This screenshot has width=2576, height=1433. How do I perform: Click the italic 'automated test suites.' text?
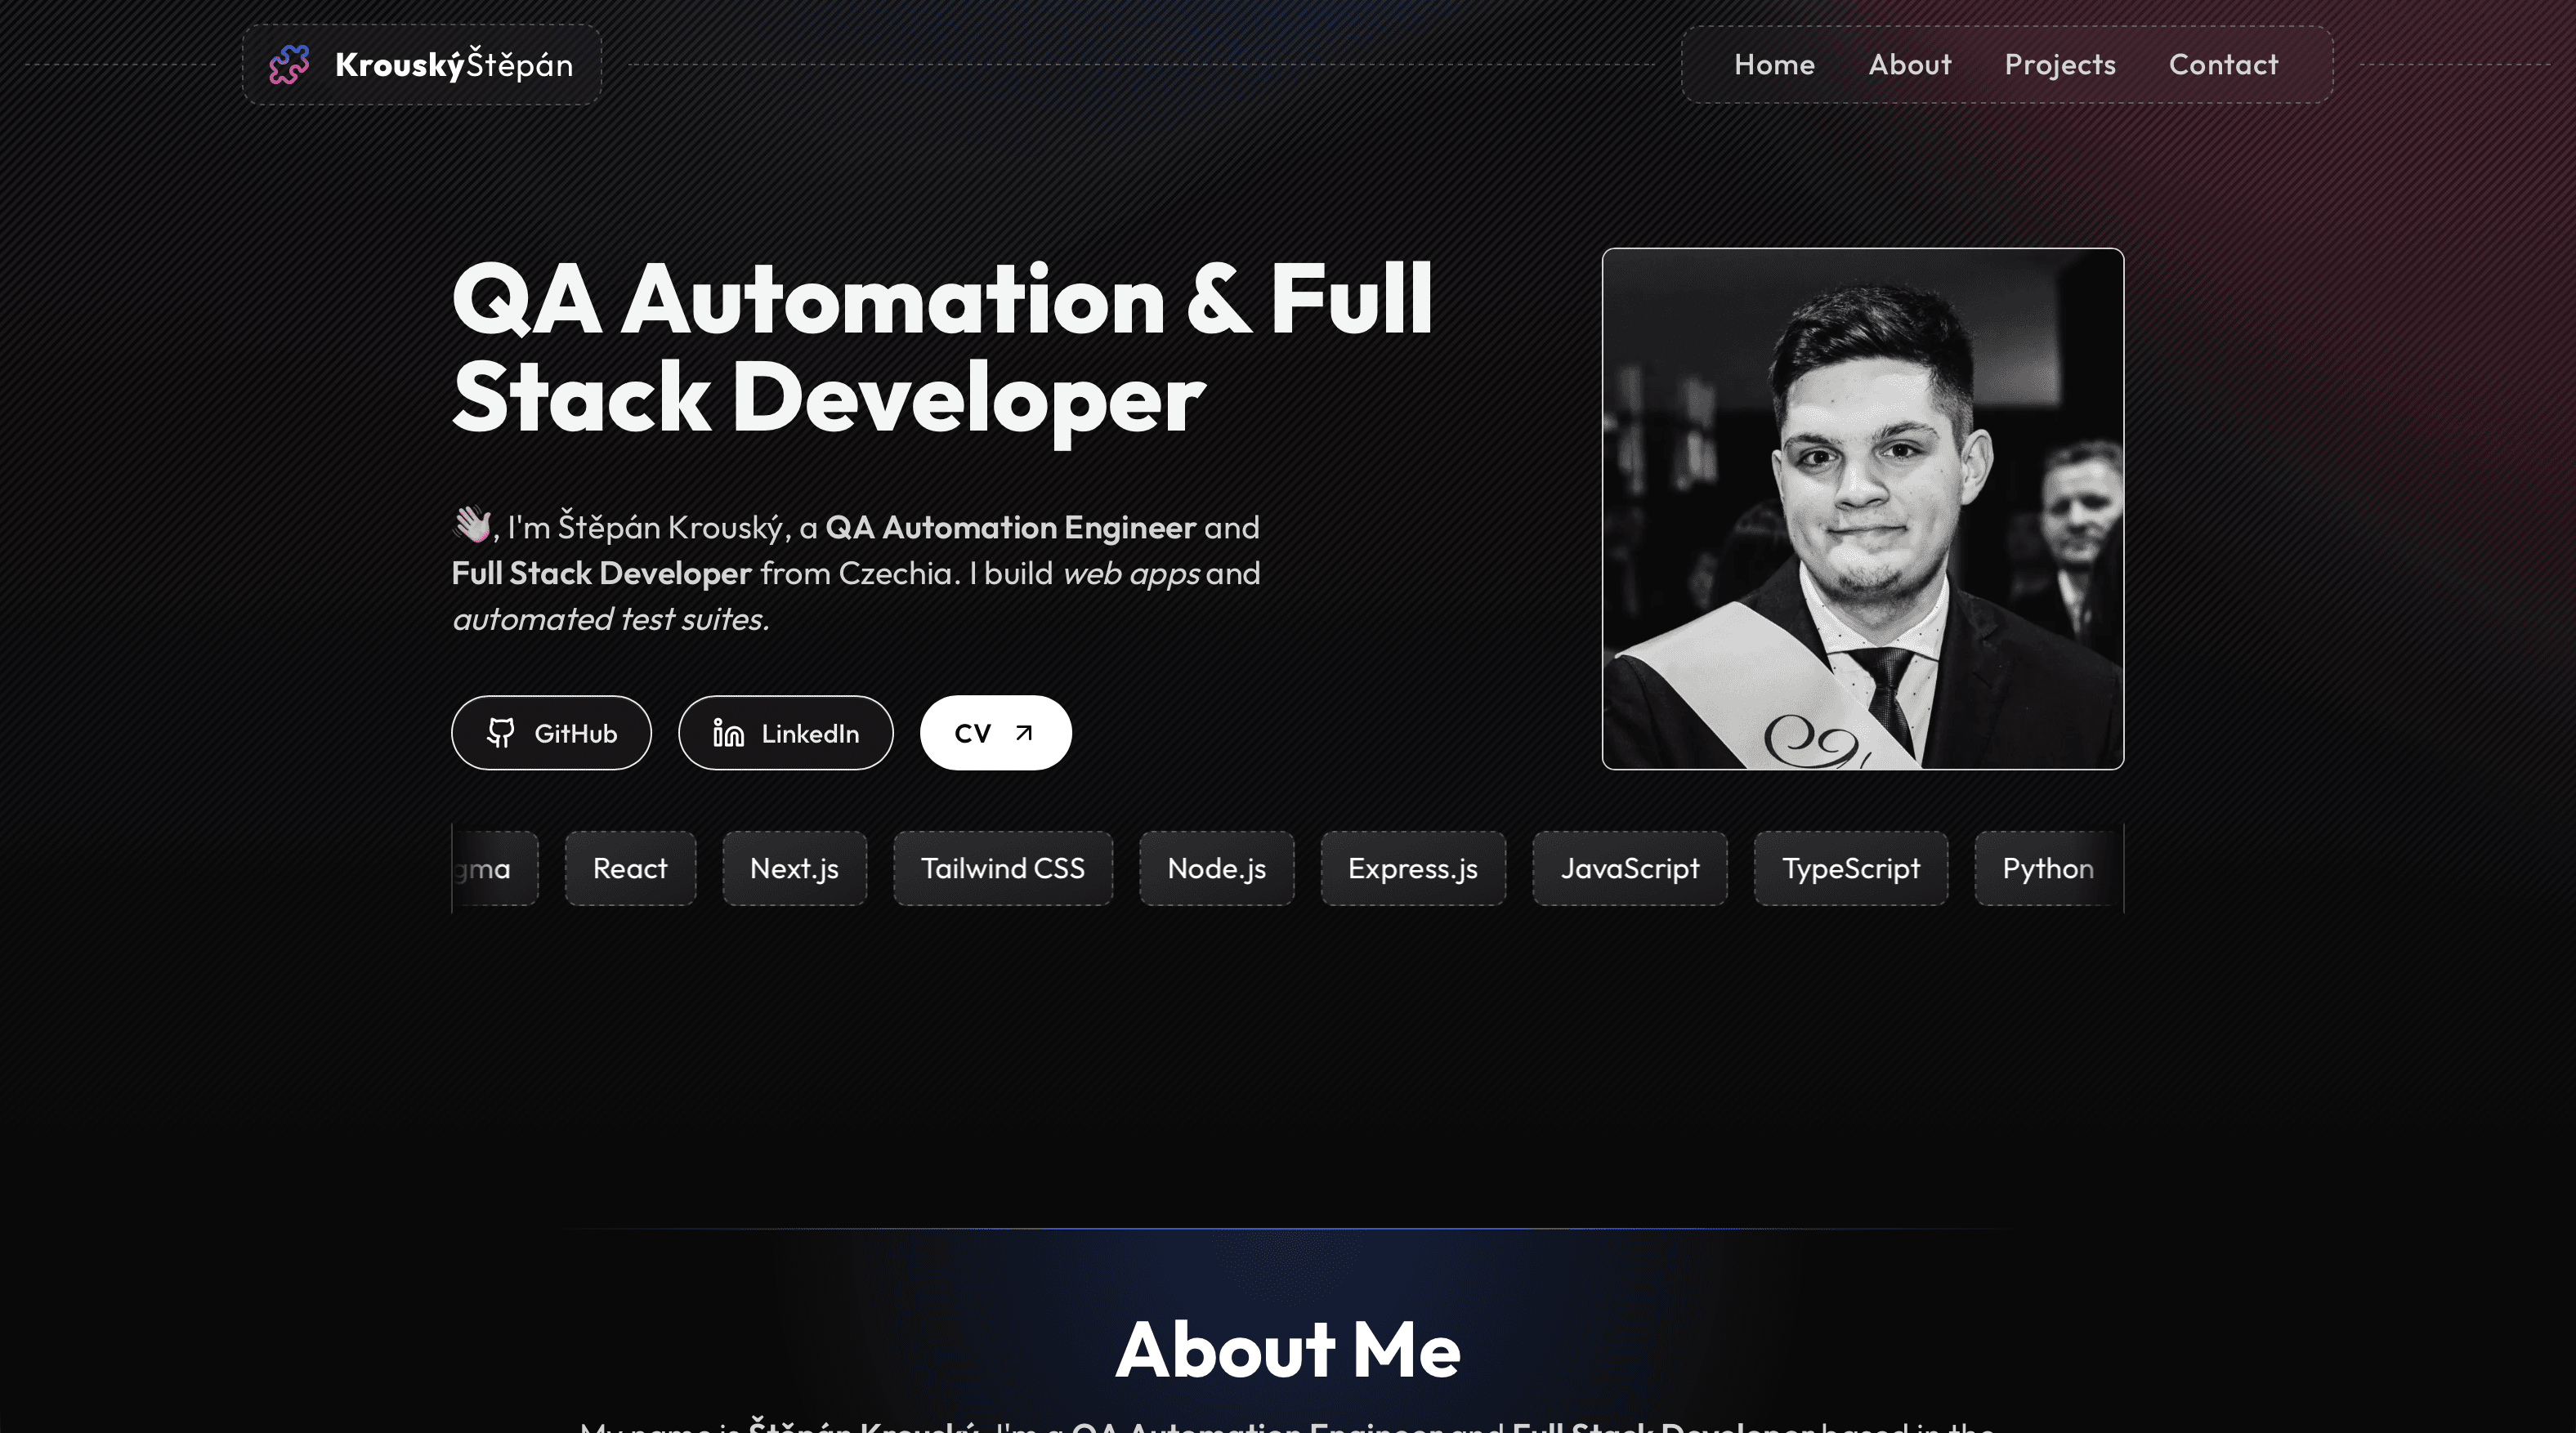pyautogui.click(x=611, y=619)
